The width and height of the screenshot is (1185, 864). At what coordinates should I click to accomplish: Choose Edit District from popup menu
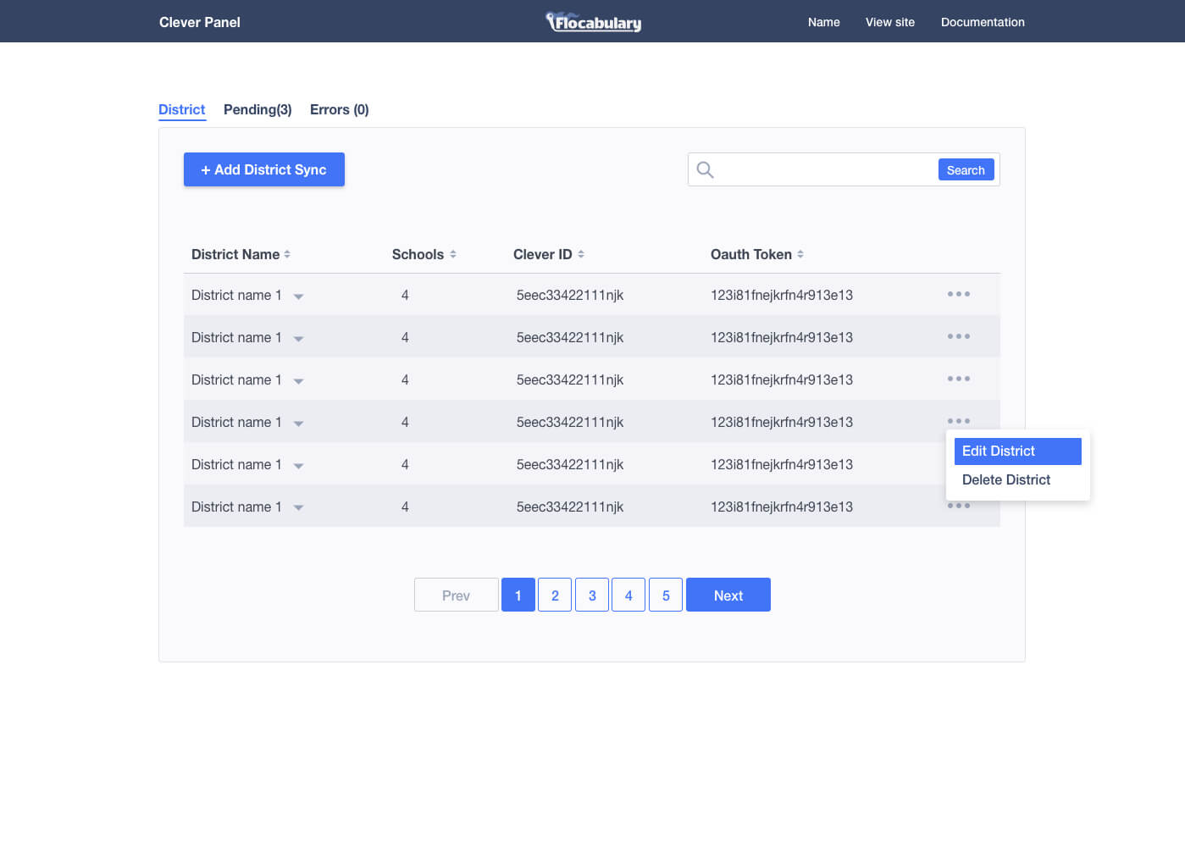(1018, 451)
